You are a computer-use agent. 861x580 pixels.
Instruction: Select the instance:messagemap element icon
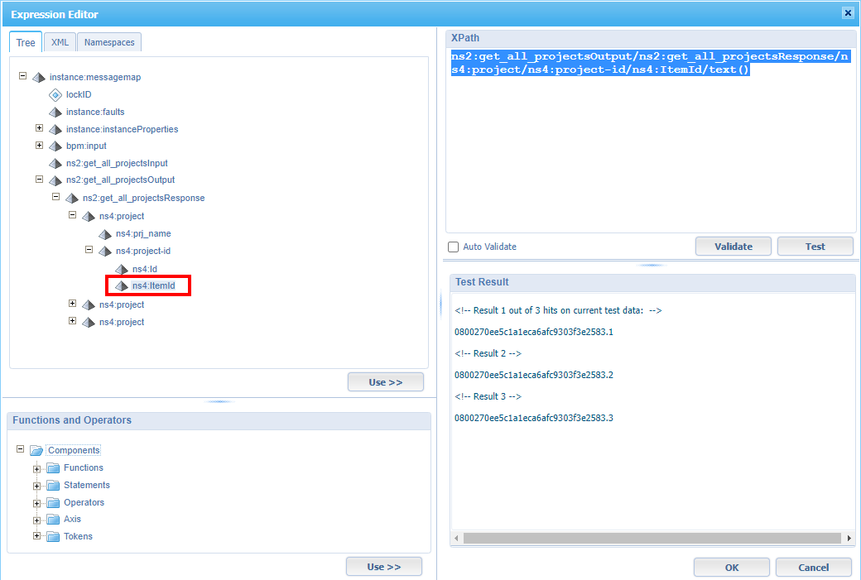coord(39,76)
